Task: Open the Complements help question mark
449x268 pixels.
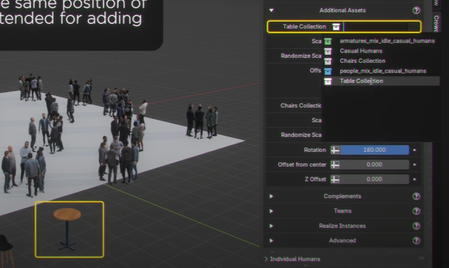Action: 416,196
